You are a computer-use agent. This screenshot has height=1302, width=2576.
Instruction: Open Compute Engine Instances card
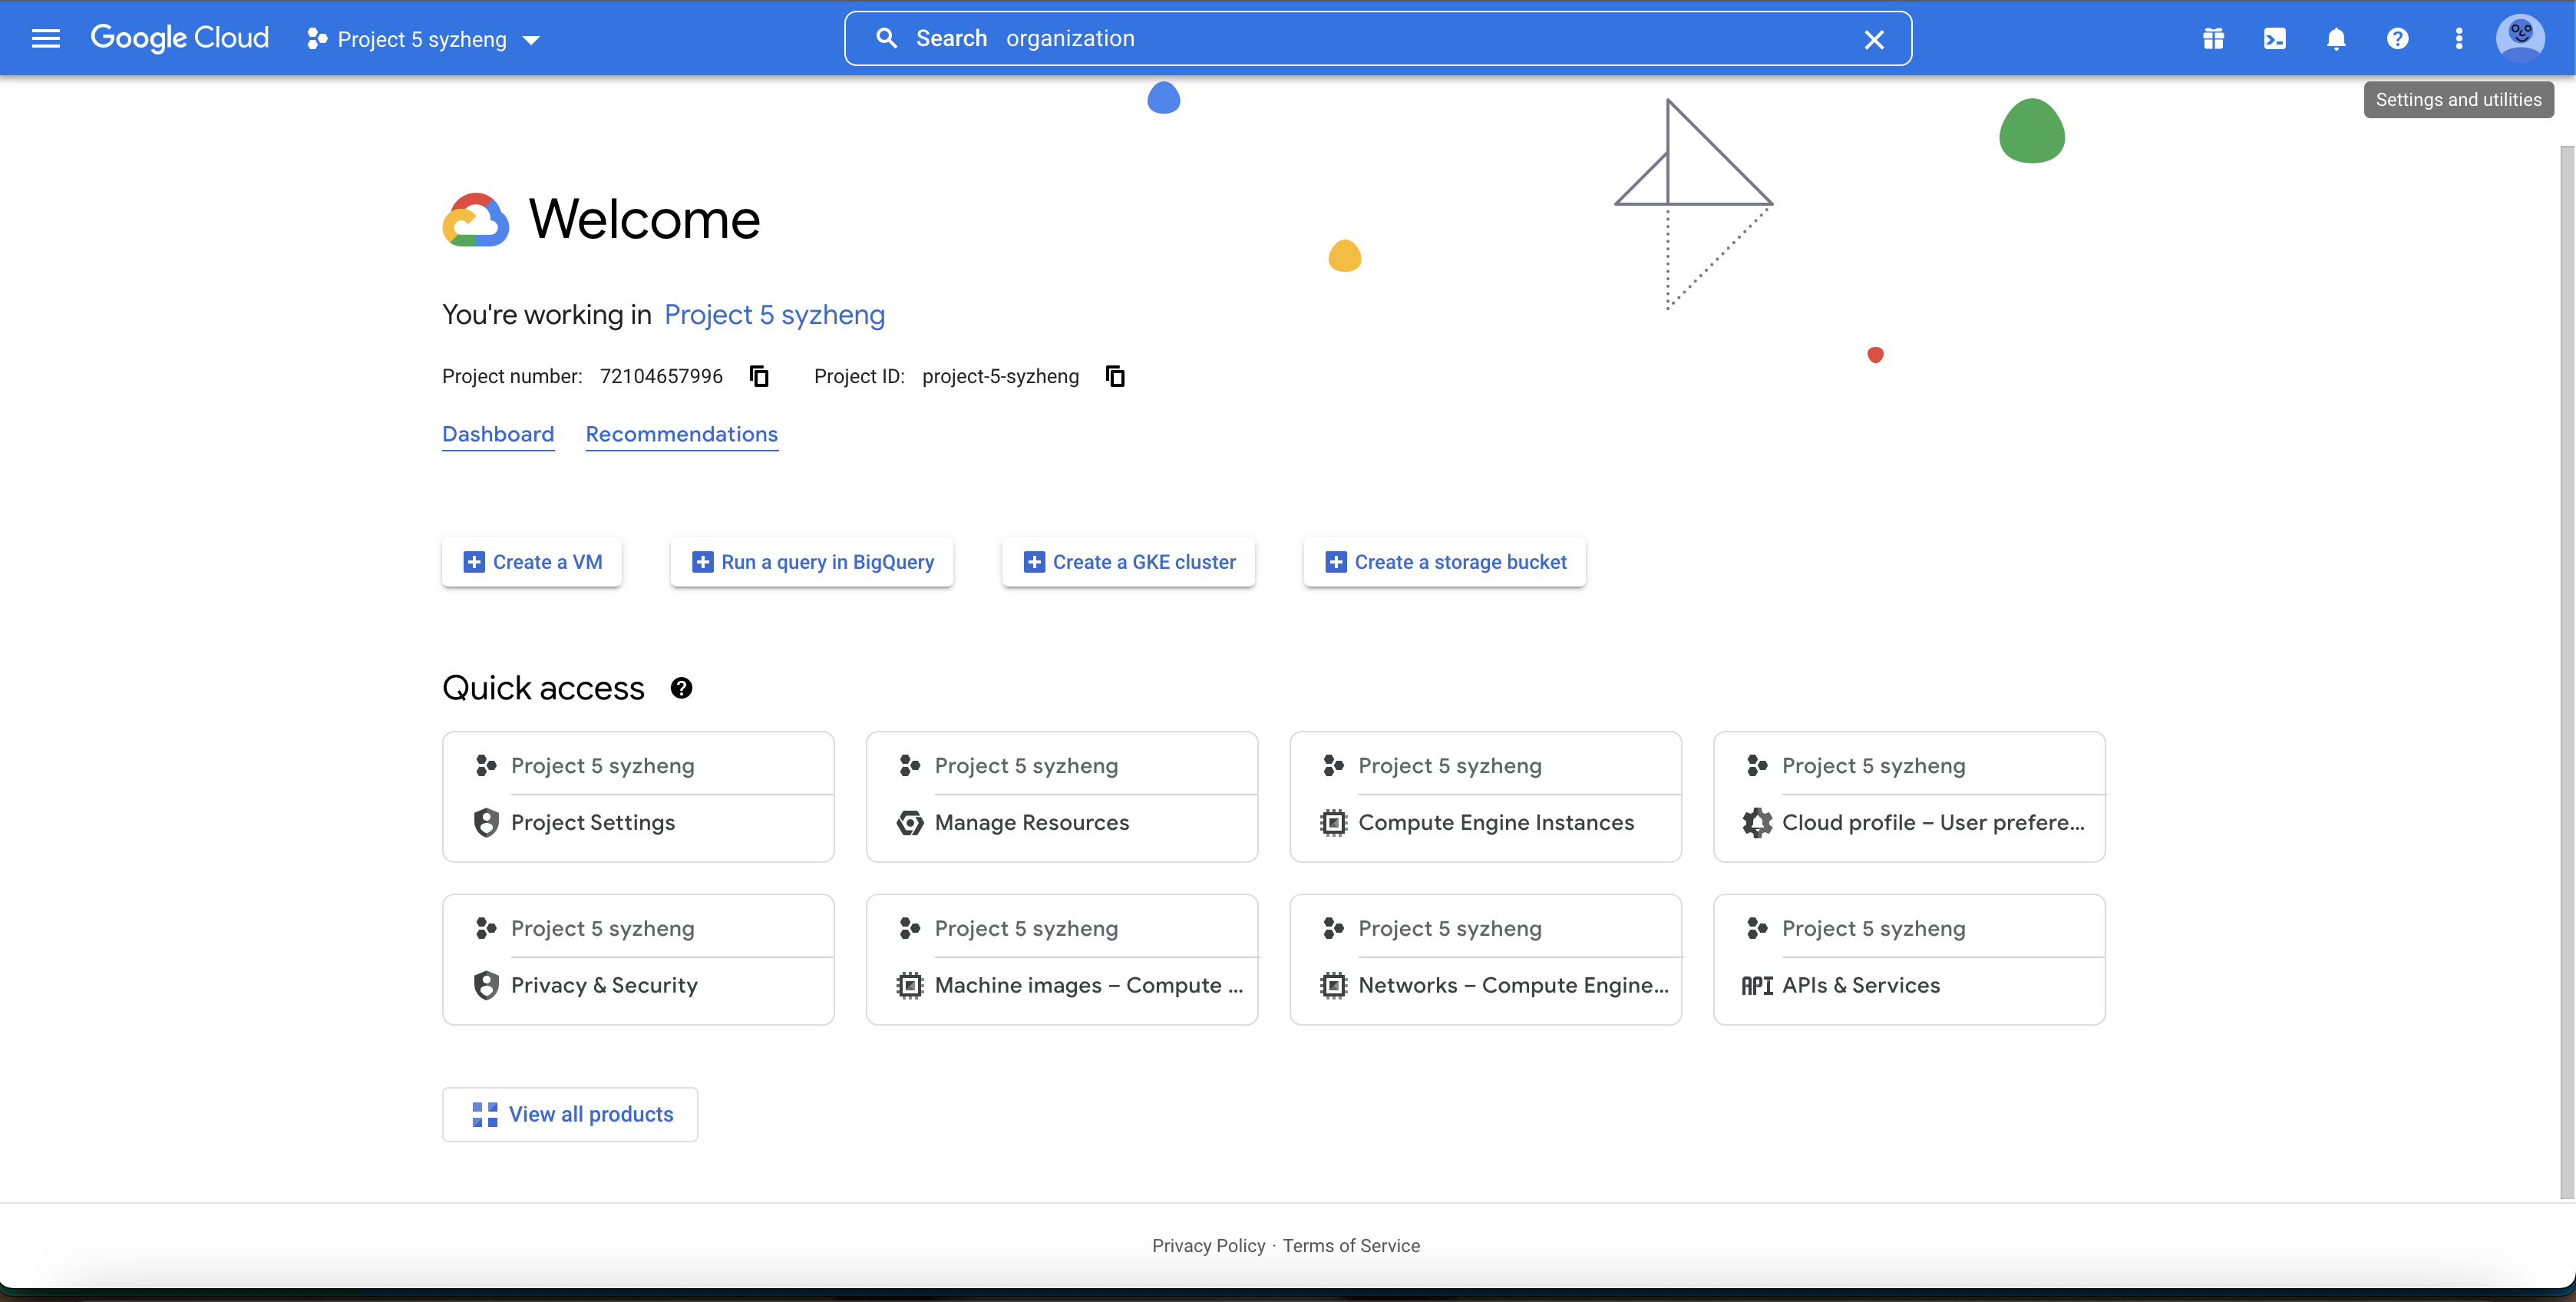pyautogui.click(x=1486, y=797)
